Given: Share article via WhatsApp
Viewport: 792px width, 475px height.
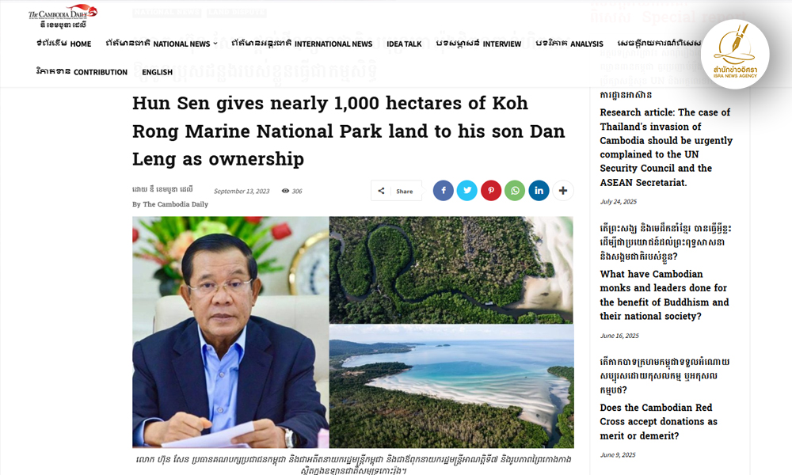Looking at the screenshot, I should click(515, 191).
